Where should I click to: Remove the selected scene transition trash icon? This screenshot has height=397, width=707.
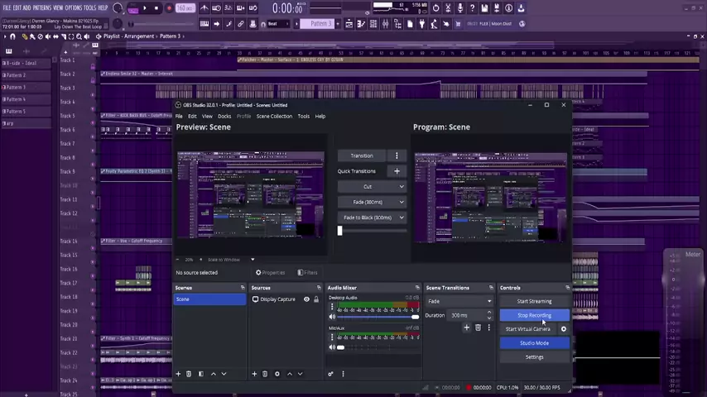click(x=478, y=328)
